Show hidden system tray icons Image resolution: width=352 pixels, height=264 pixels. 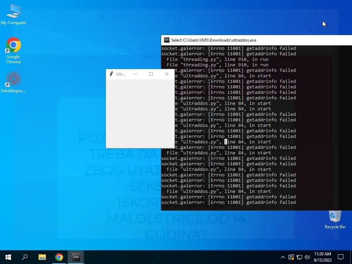click(x=283, y=257)
